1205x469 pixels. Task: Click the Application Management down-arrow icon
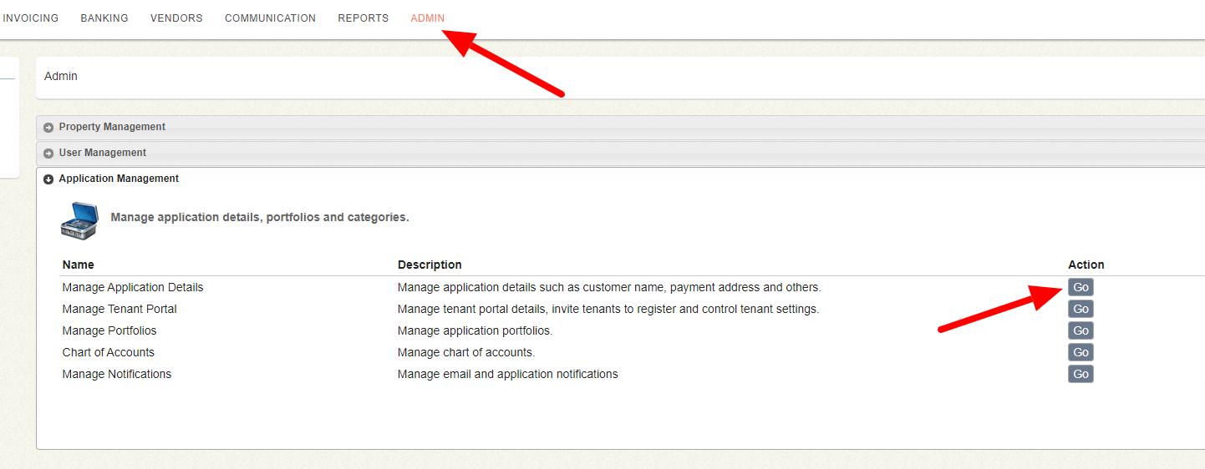(x=48, y=179)
